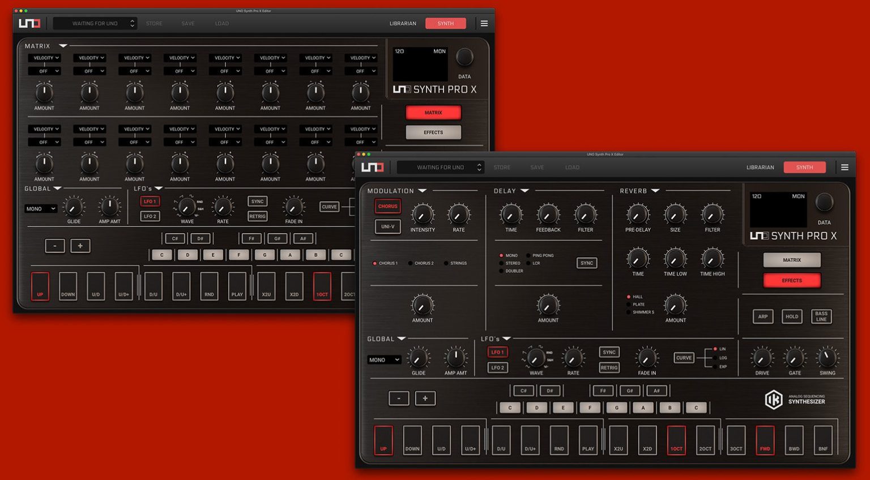Open the EFFECTS panel
Viewport: 870px width, 480px height.
coord(792,280)
